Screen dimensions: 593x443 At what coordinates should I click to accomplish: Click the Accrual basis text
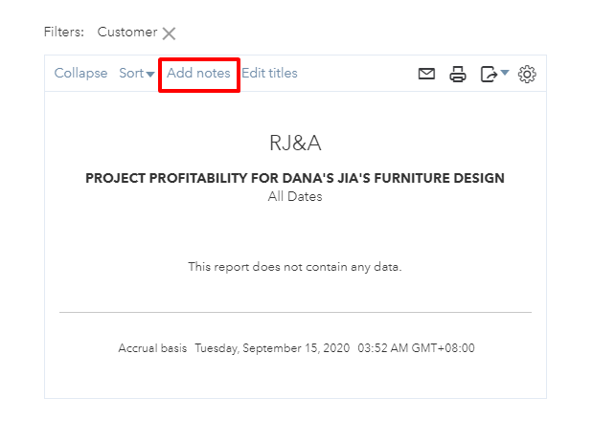[x=152, y=348]
